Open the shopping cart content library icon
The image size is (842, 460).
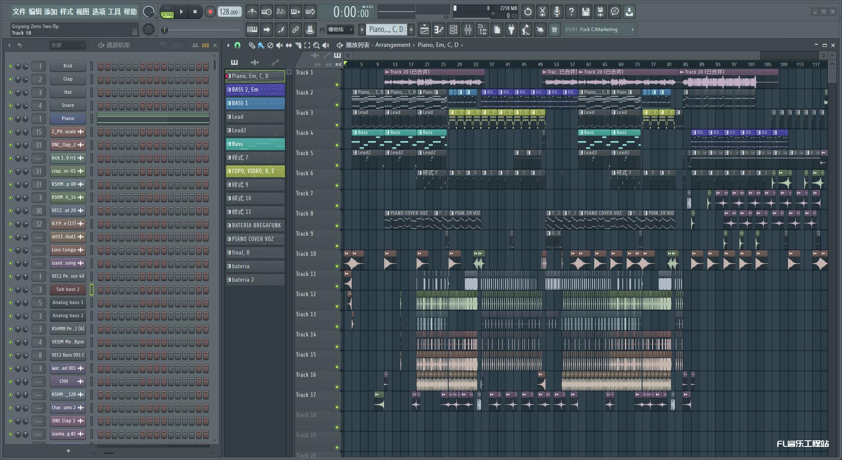[555, 30]
